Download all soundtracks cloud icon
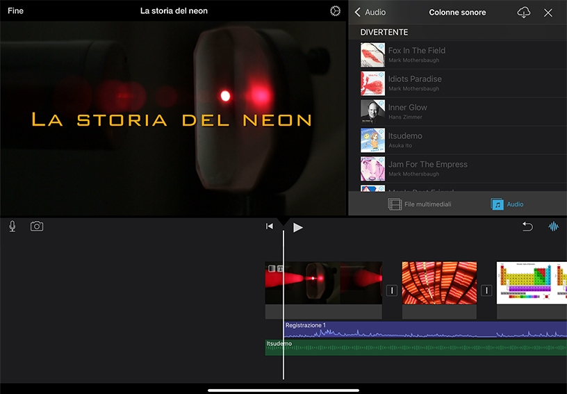Viewport: 567px width, 394px height. (523, 13)
